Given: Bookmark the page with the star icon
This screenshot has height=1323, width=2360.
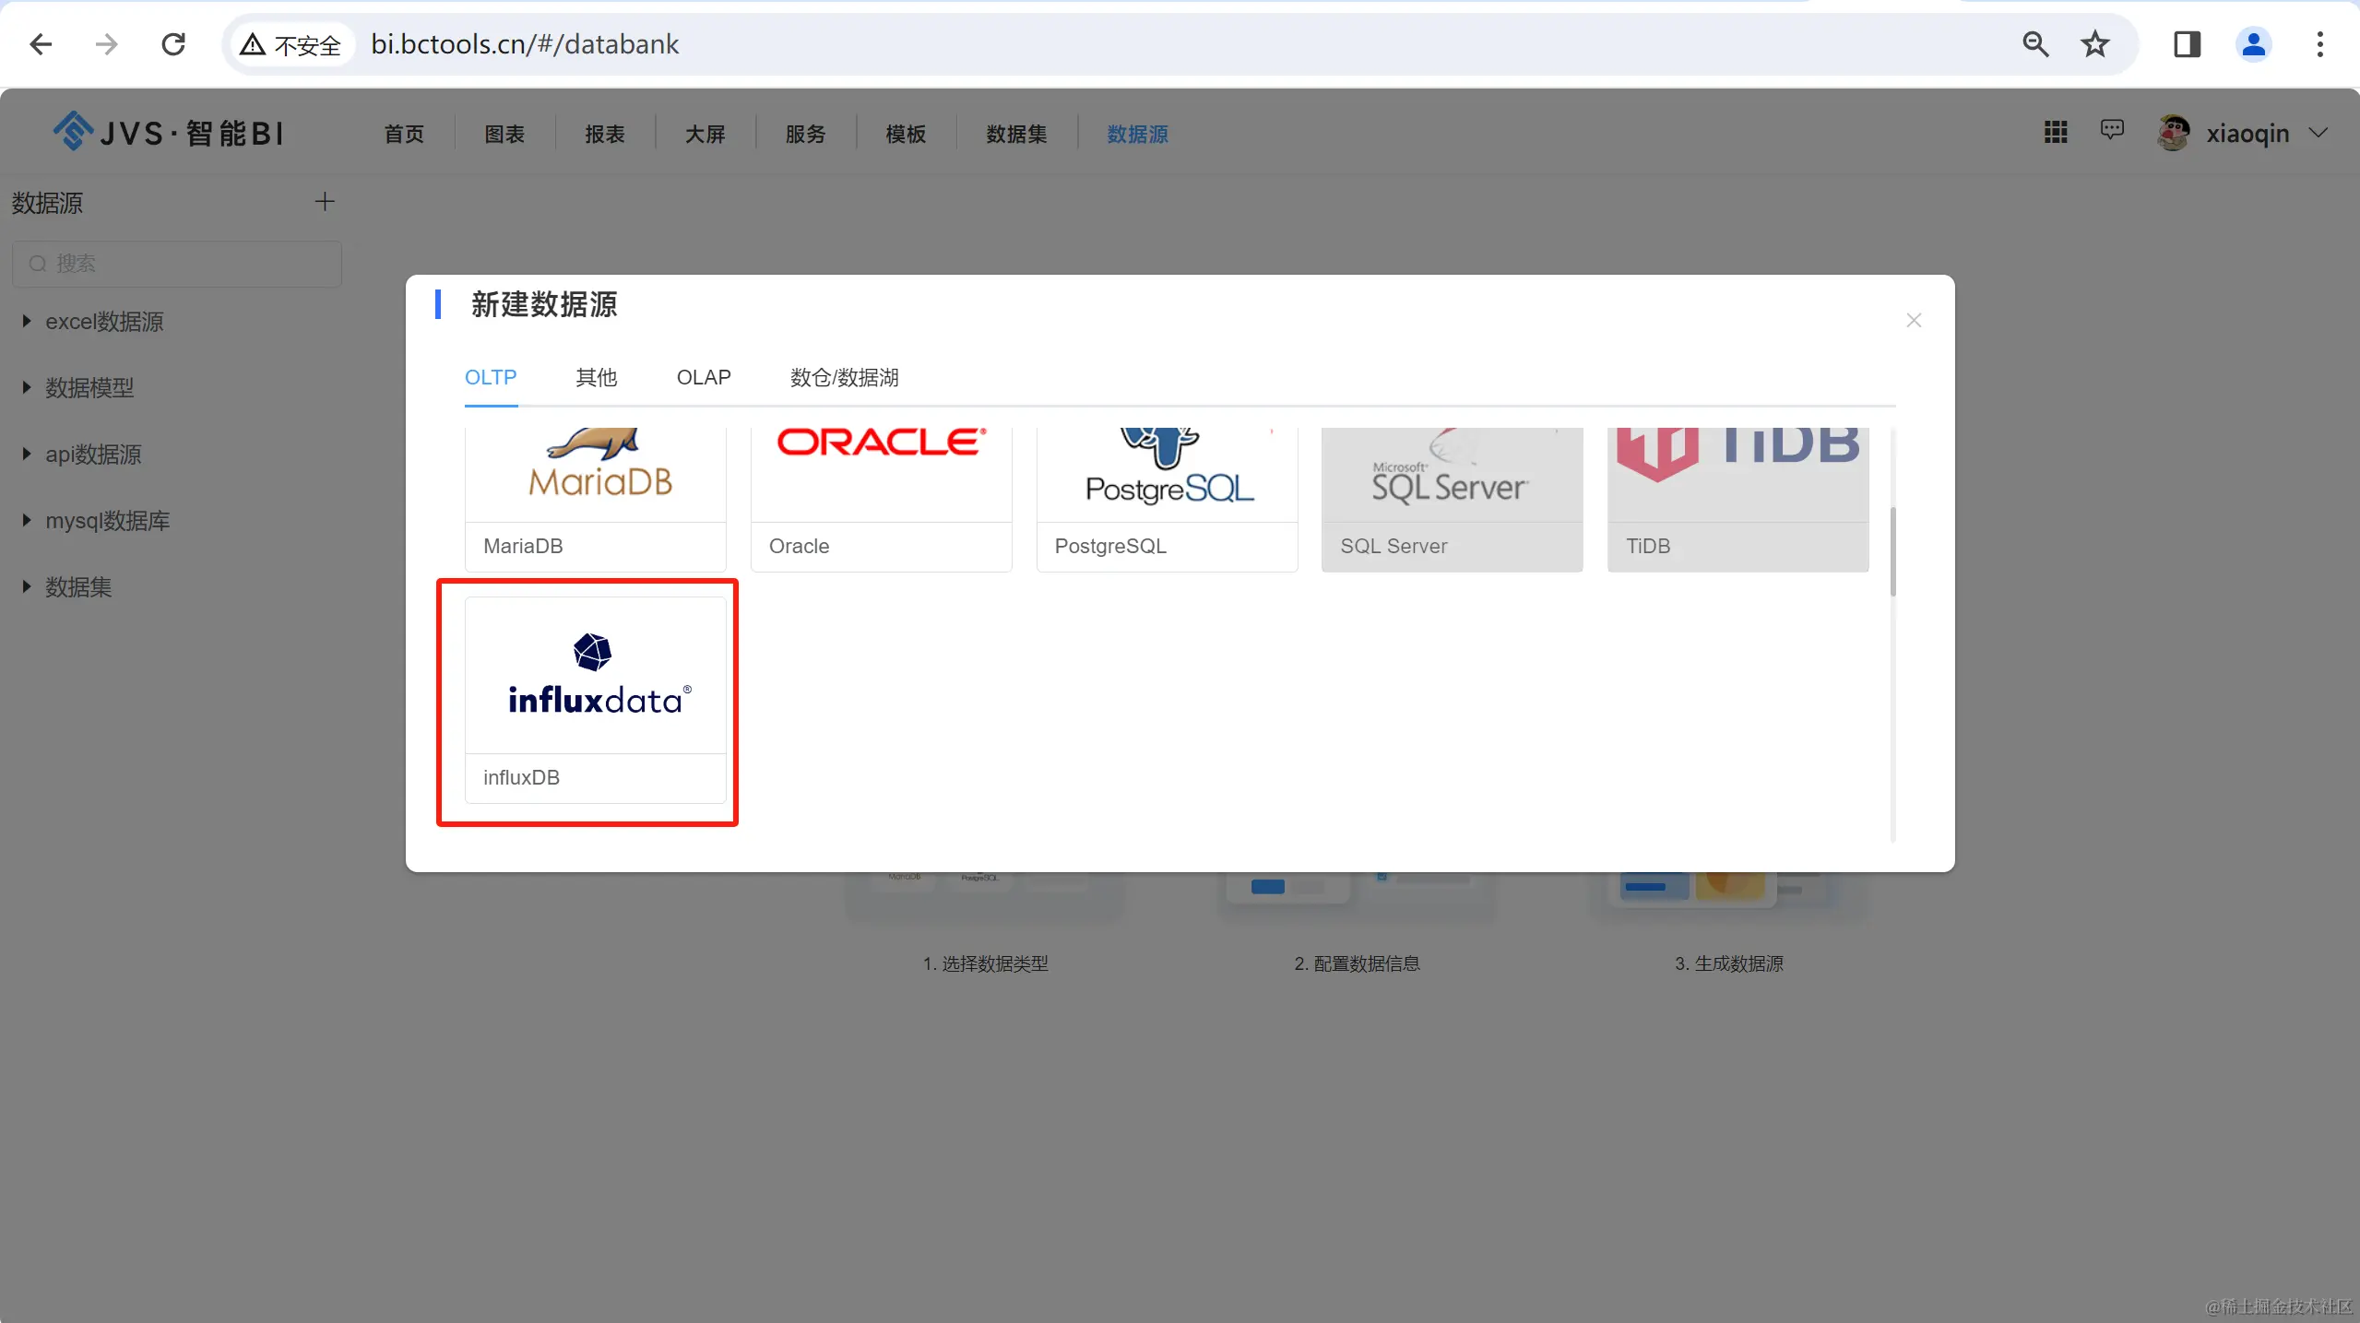Looking at the screenshot, I should pyautogui.click(x=2095, y=44).
